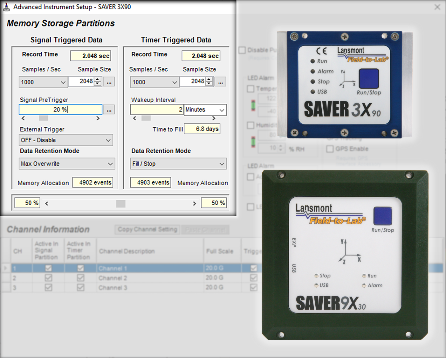
Task: Select the Channel 1 description cell
Action: pos(150,268)
